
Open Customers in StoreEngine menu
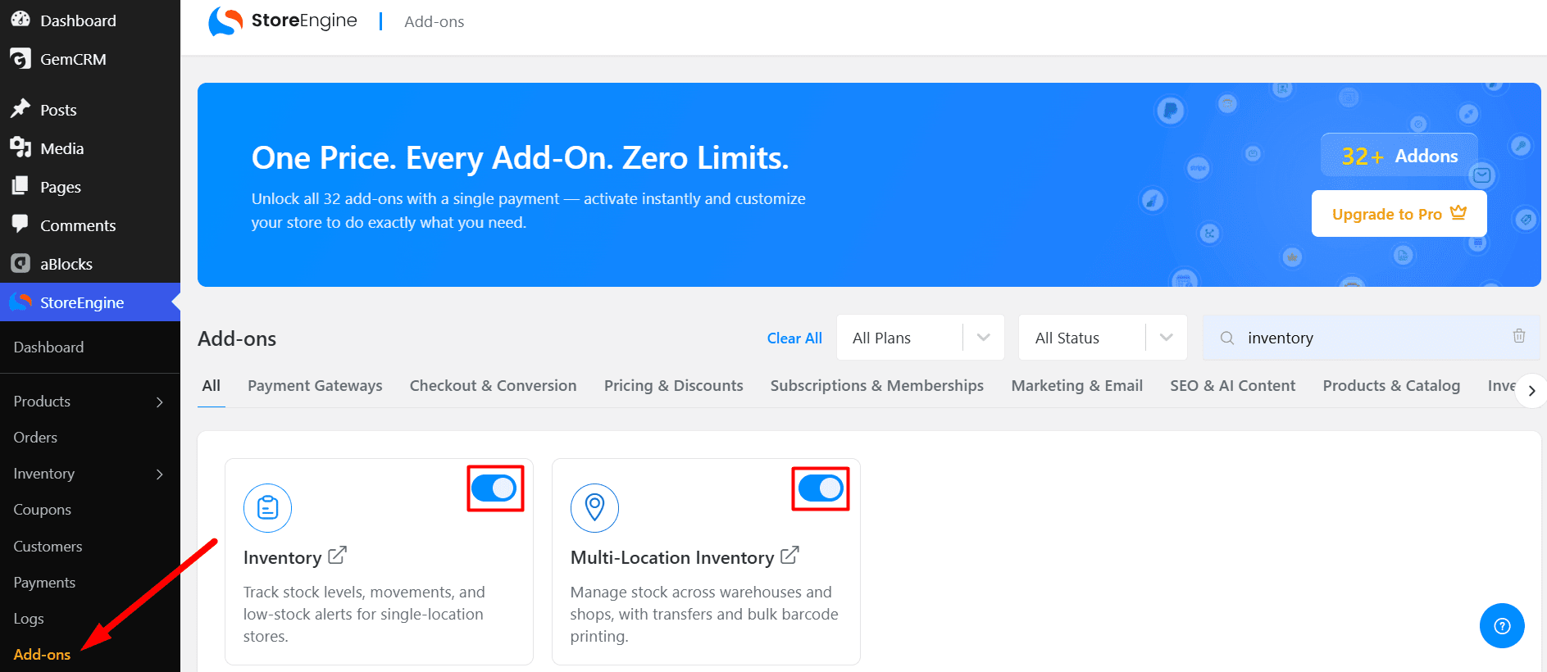pos(48,547)
